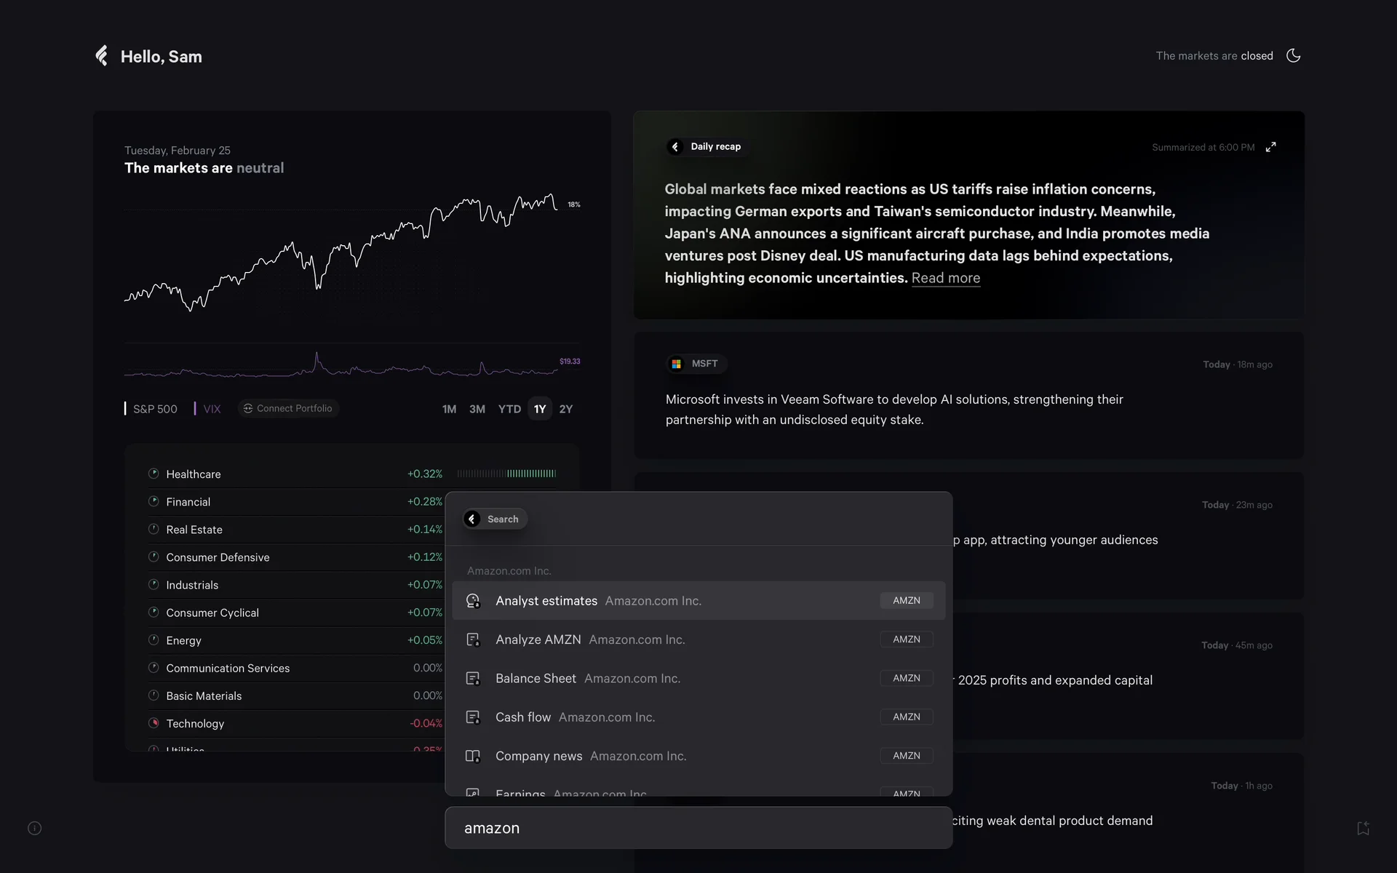
Task: Focus the search field containing amazon
Action: point(697,828)
